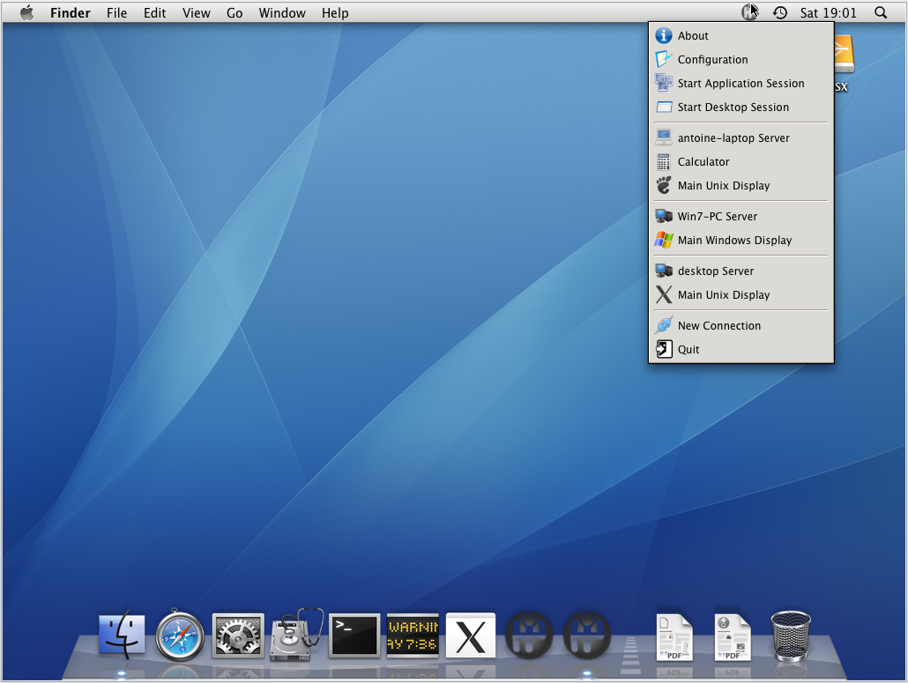This screenshot has width=908, height=683.
Task: Select antoine-laptop Server entry
Action: [x=741, y=137]
